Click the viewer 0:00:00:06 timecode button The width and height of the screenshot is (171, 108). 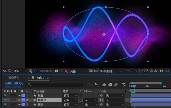coord(46,71)
